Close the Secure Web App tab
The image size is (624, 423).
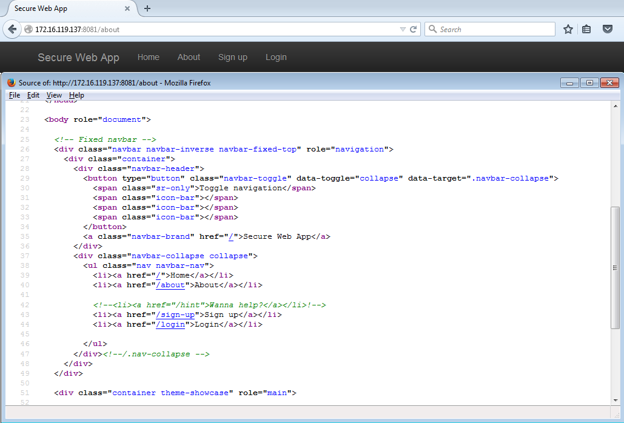click(x=127, y=8)
